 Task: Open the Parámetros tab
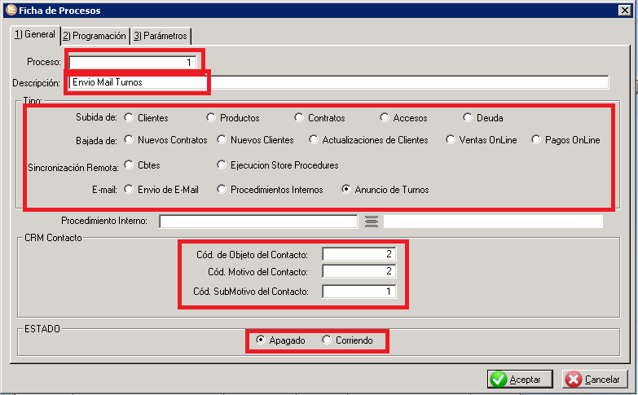[x=161, y=36]
